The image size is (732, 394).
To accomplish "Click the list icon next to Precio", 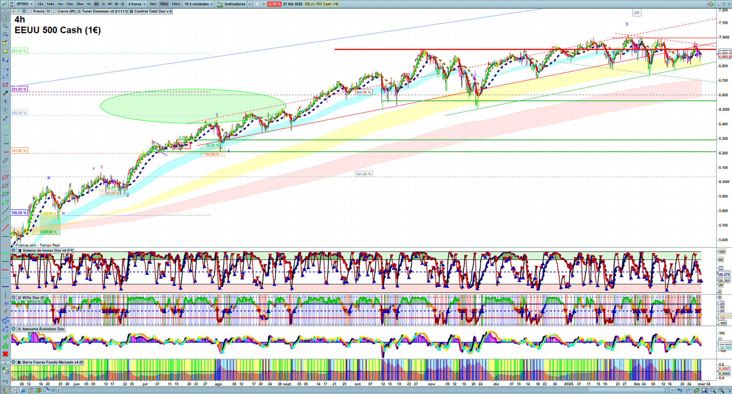I will [48, 11].
